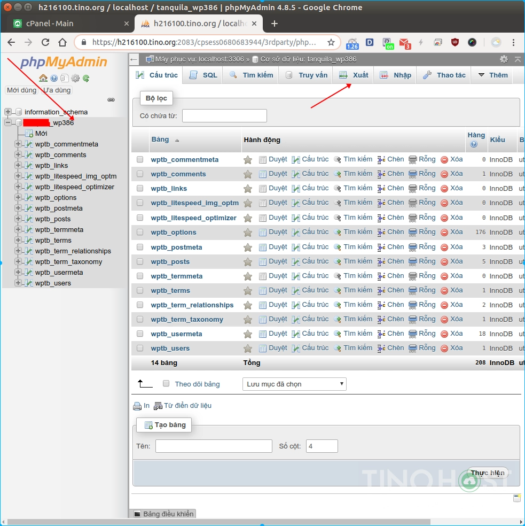The image size is (525, 526).
Task: Open the Nhập import tab
Action: click(395, 75)
